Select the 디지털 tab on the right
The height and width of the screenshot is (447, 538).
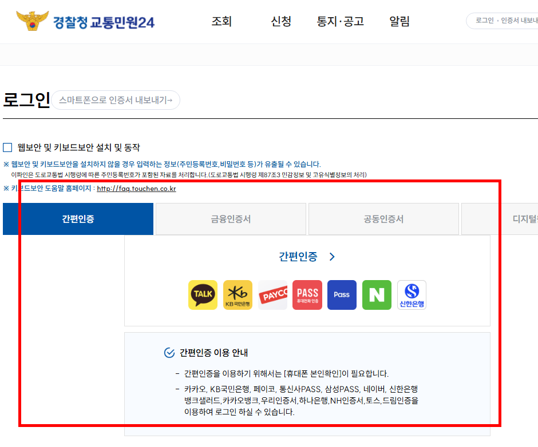point(523,219)
